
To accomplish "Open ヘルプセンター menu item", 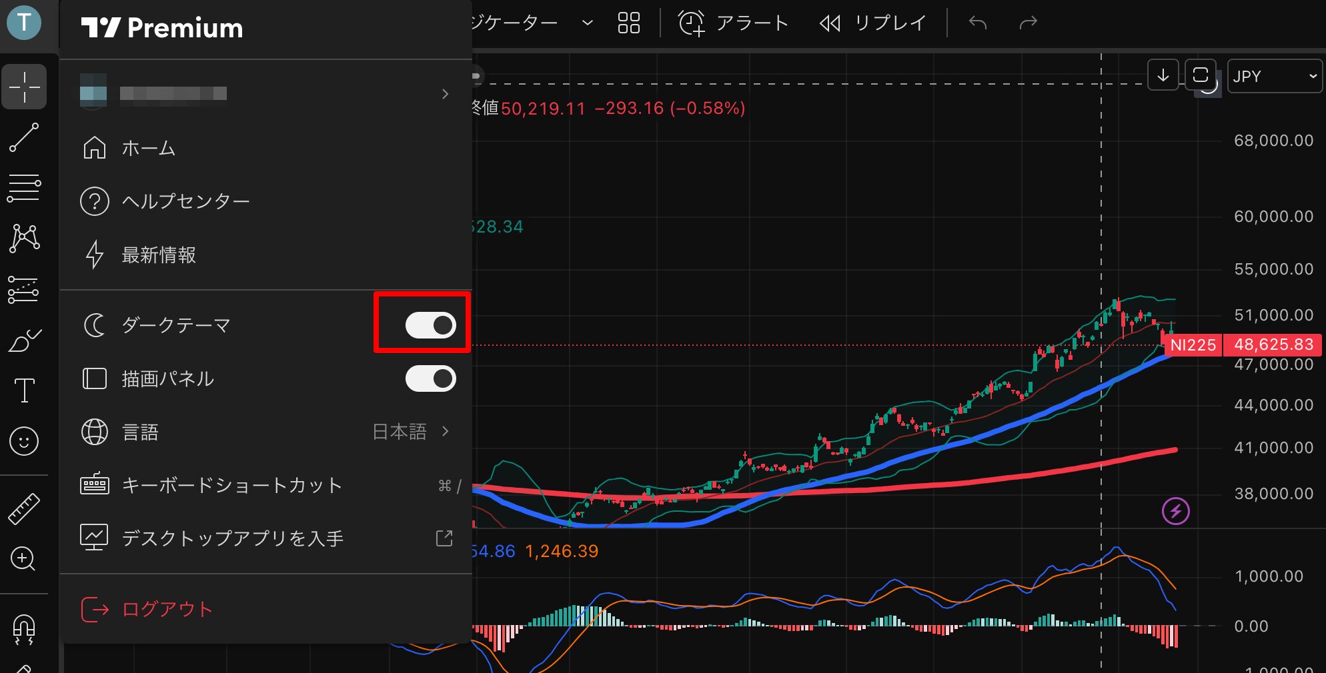I will pos(185,201).
